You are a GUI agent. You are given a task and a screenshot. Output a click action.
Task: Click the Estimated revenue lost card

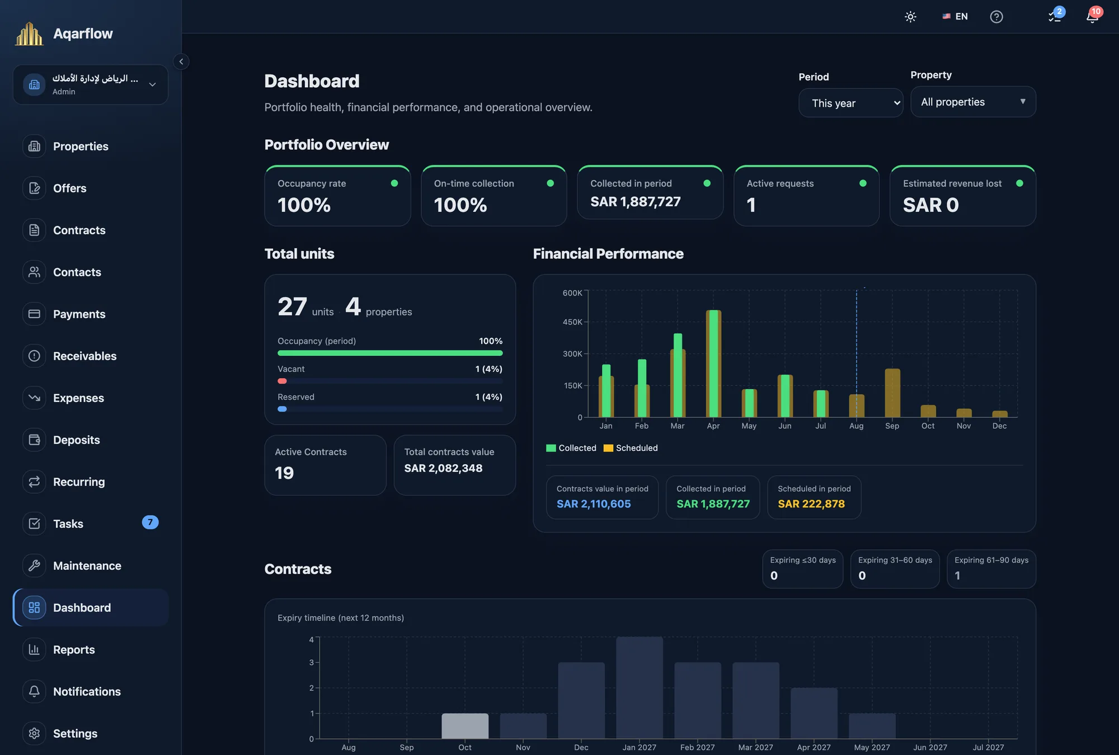tap(962, 196)
